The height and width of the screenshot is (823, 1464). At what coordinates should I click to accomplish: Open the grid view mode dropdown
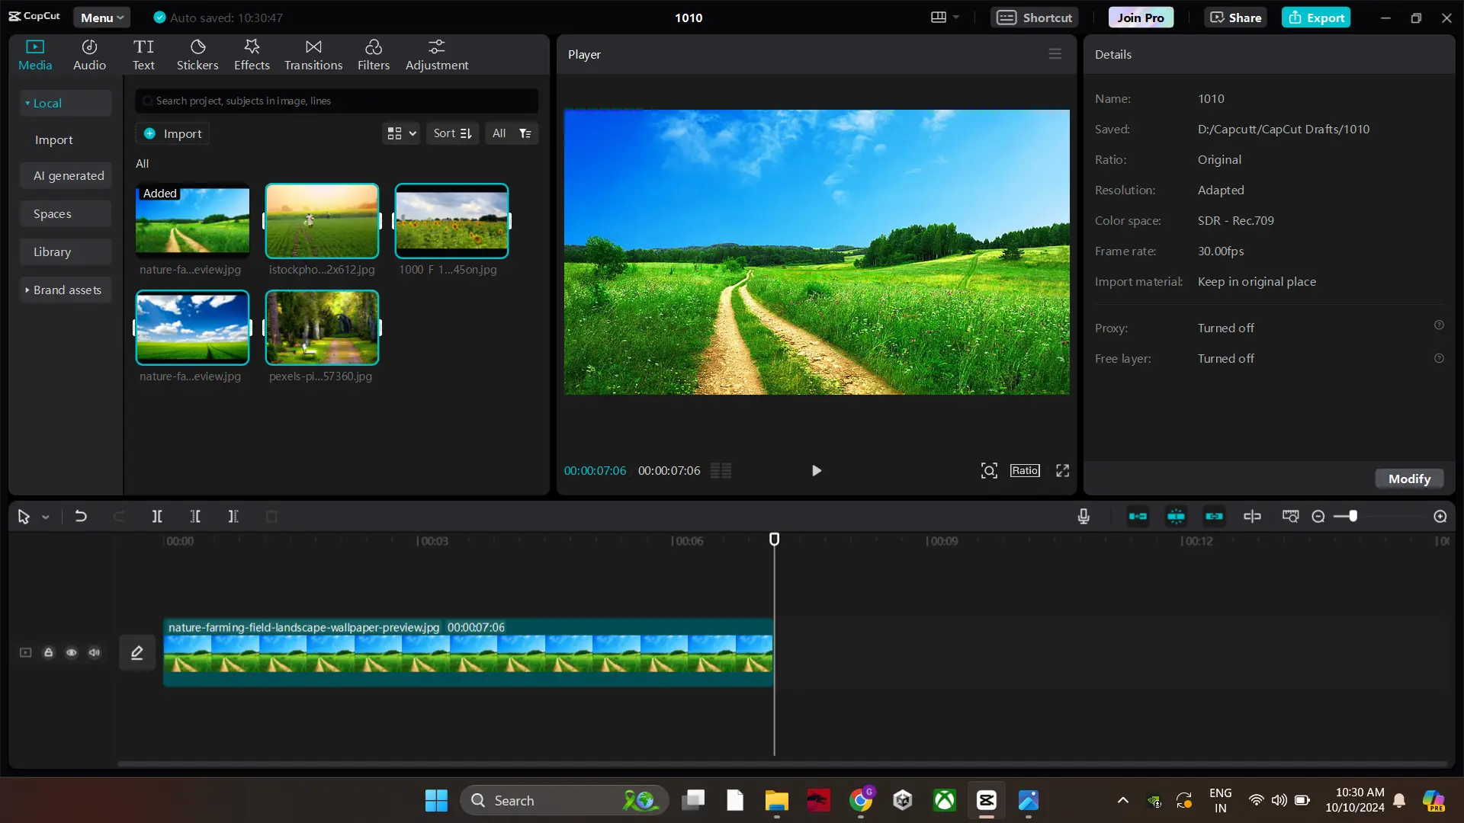tap(401, 133)
